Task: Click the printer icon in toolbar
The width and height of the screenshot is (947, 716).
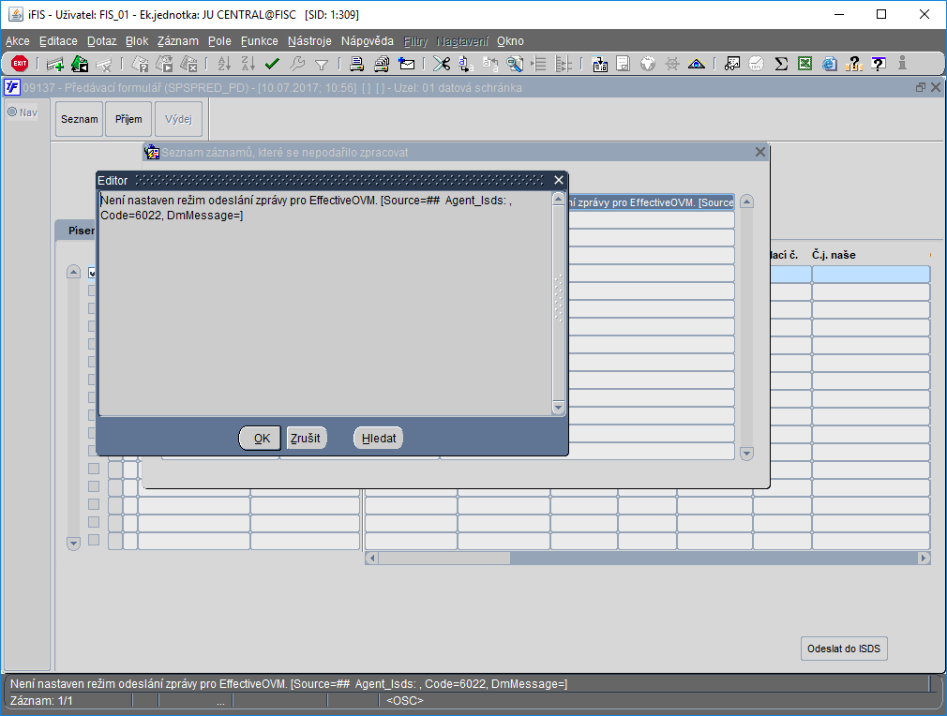Action: pos(357,64)
